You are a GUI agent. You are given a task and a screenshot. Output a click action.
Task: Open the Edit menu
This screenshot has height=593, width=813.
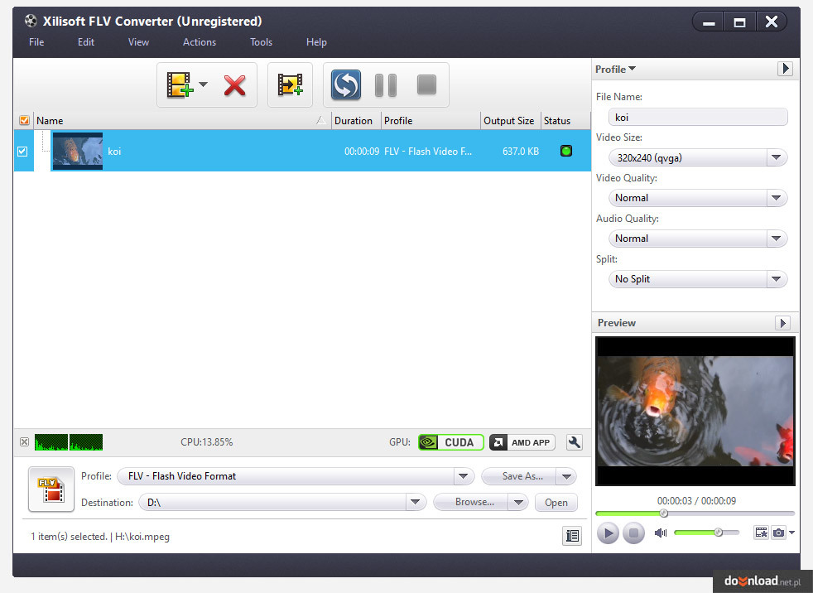click(86, 42)
